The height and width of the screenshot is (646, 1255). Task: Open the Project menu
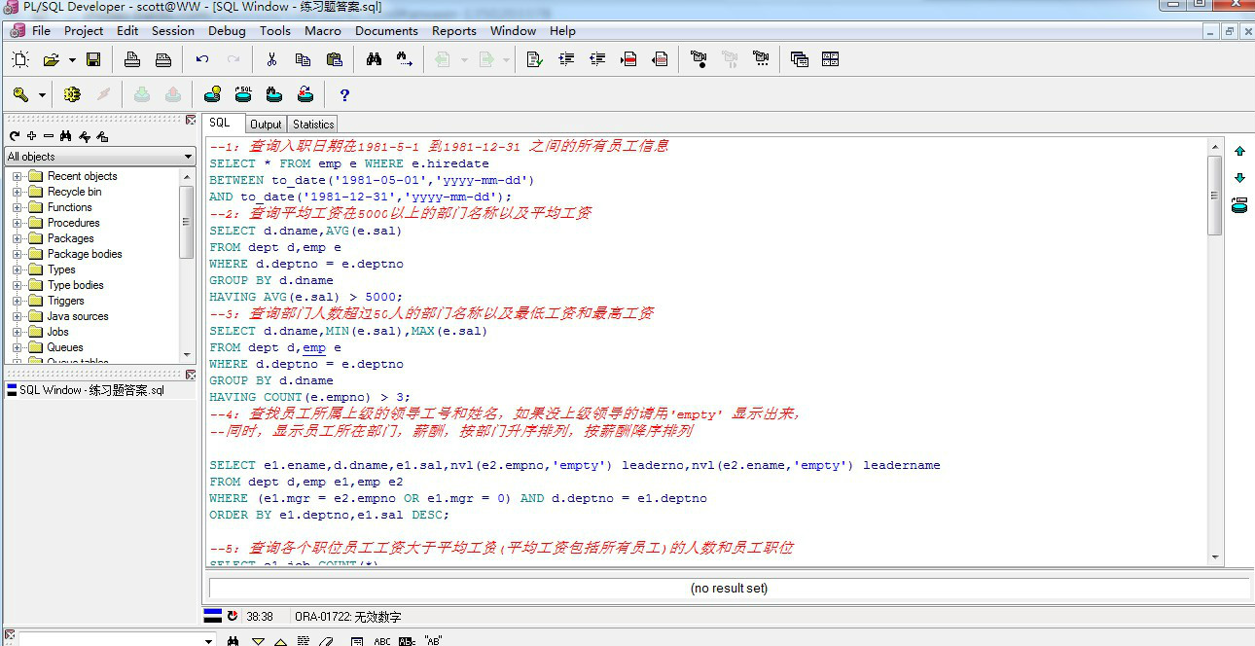84,30
